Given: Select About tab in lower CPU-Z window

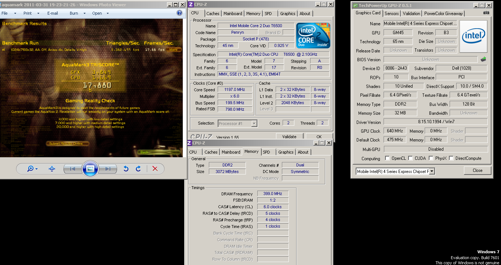Looking at the screenshot, I should [x=303, y=152].
